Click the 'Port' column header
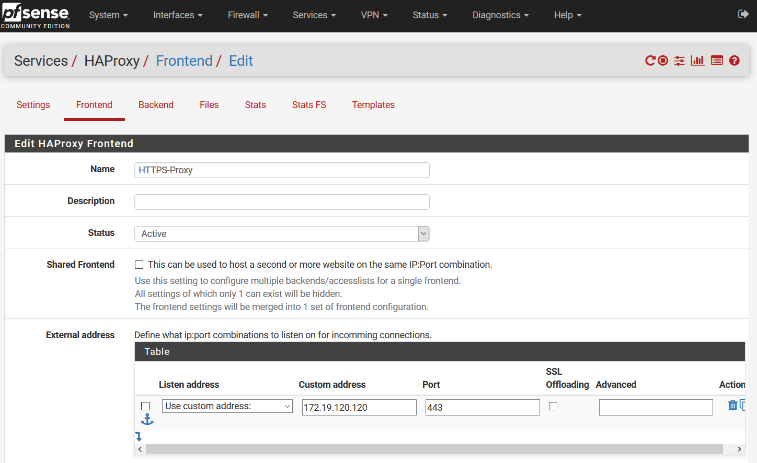This screenshot has width=757, height=463. 431,385
